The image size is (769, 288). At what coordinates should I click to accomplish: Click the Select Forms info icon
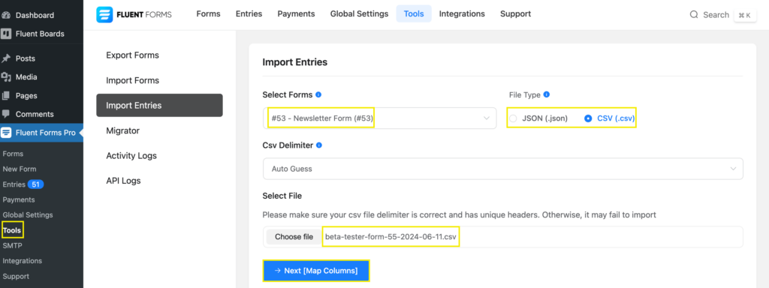(x=318, y=94)
